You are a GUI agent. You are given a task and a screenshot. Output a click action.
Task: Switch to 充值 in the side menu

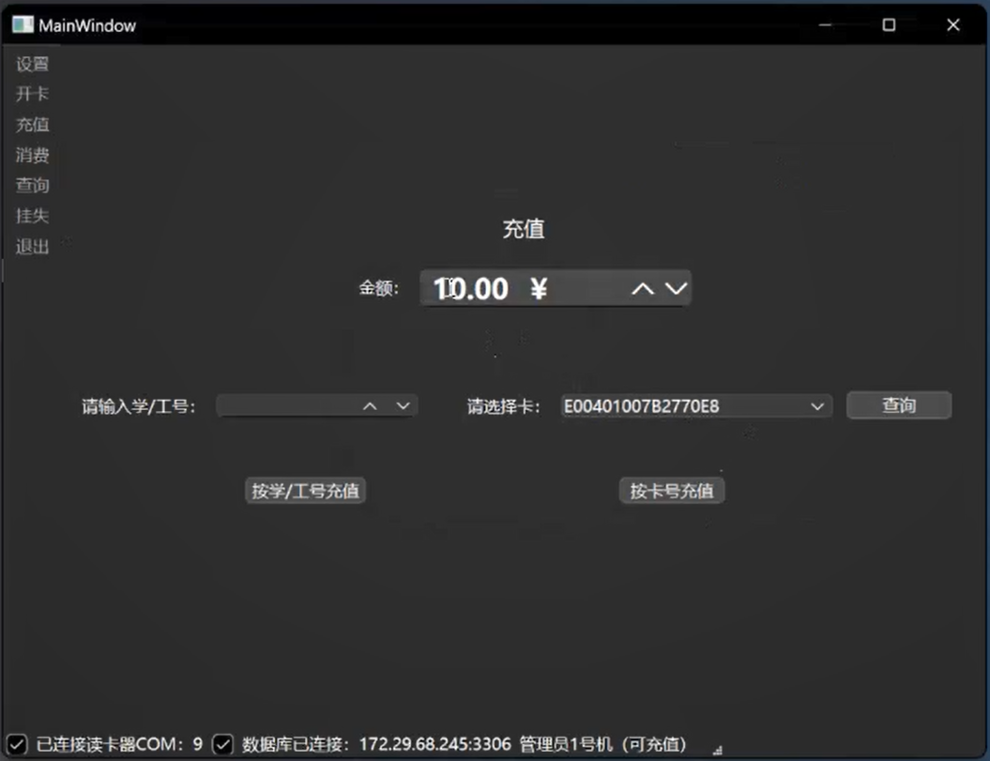(x=33, y=125)
